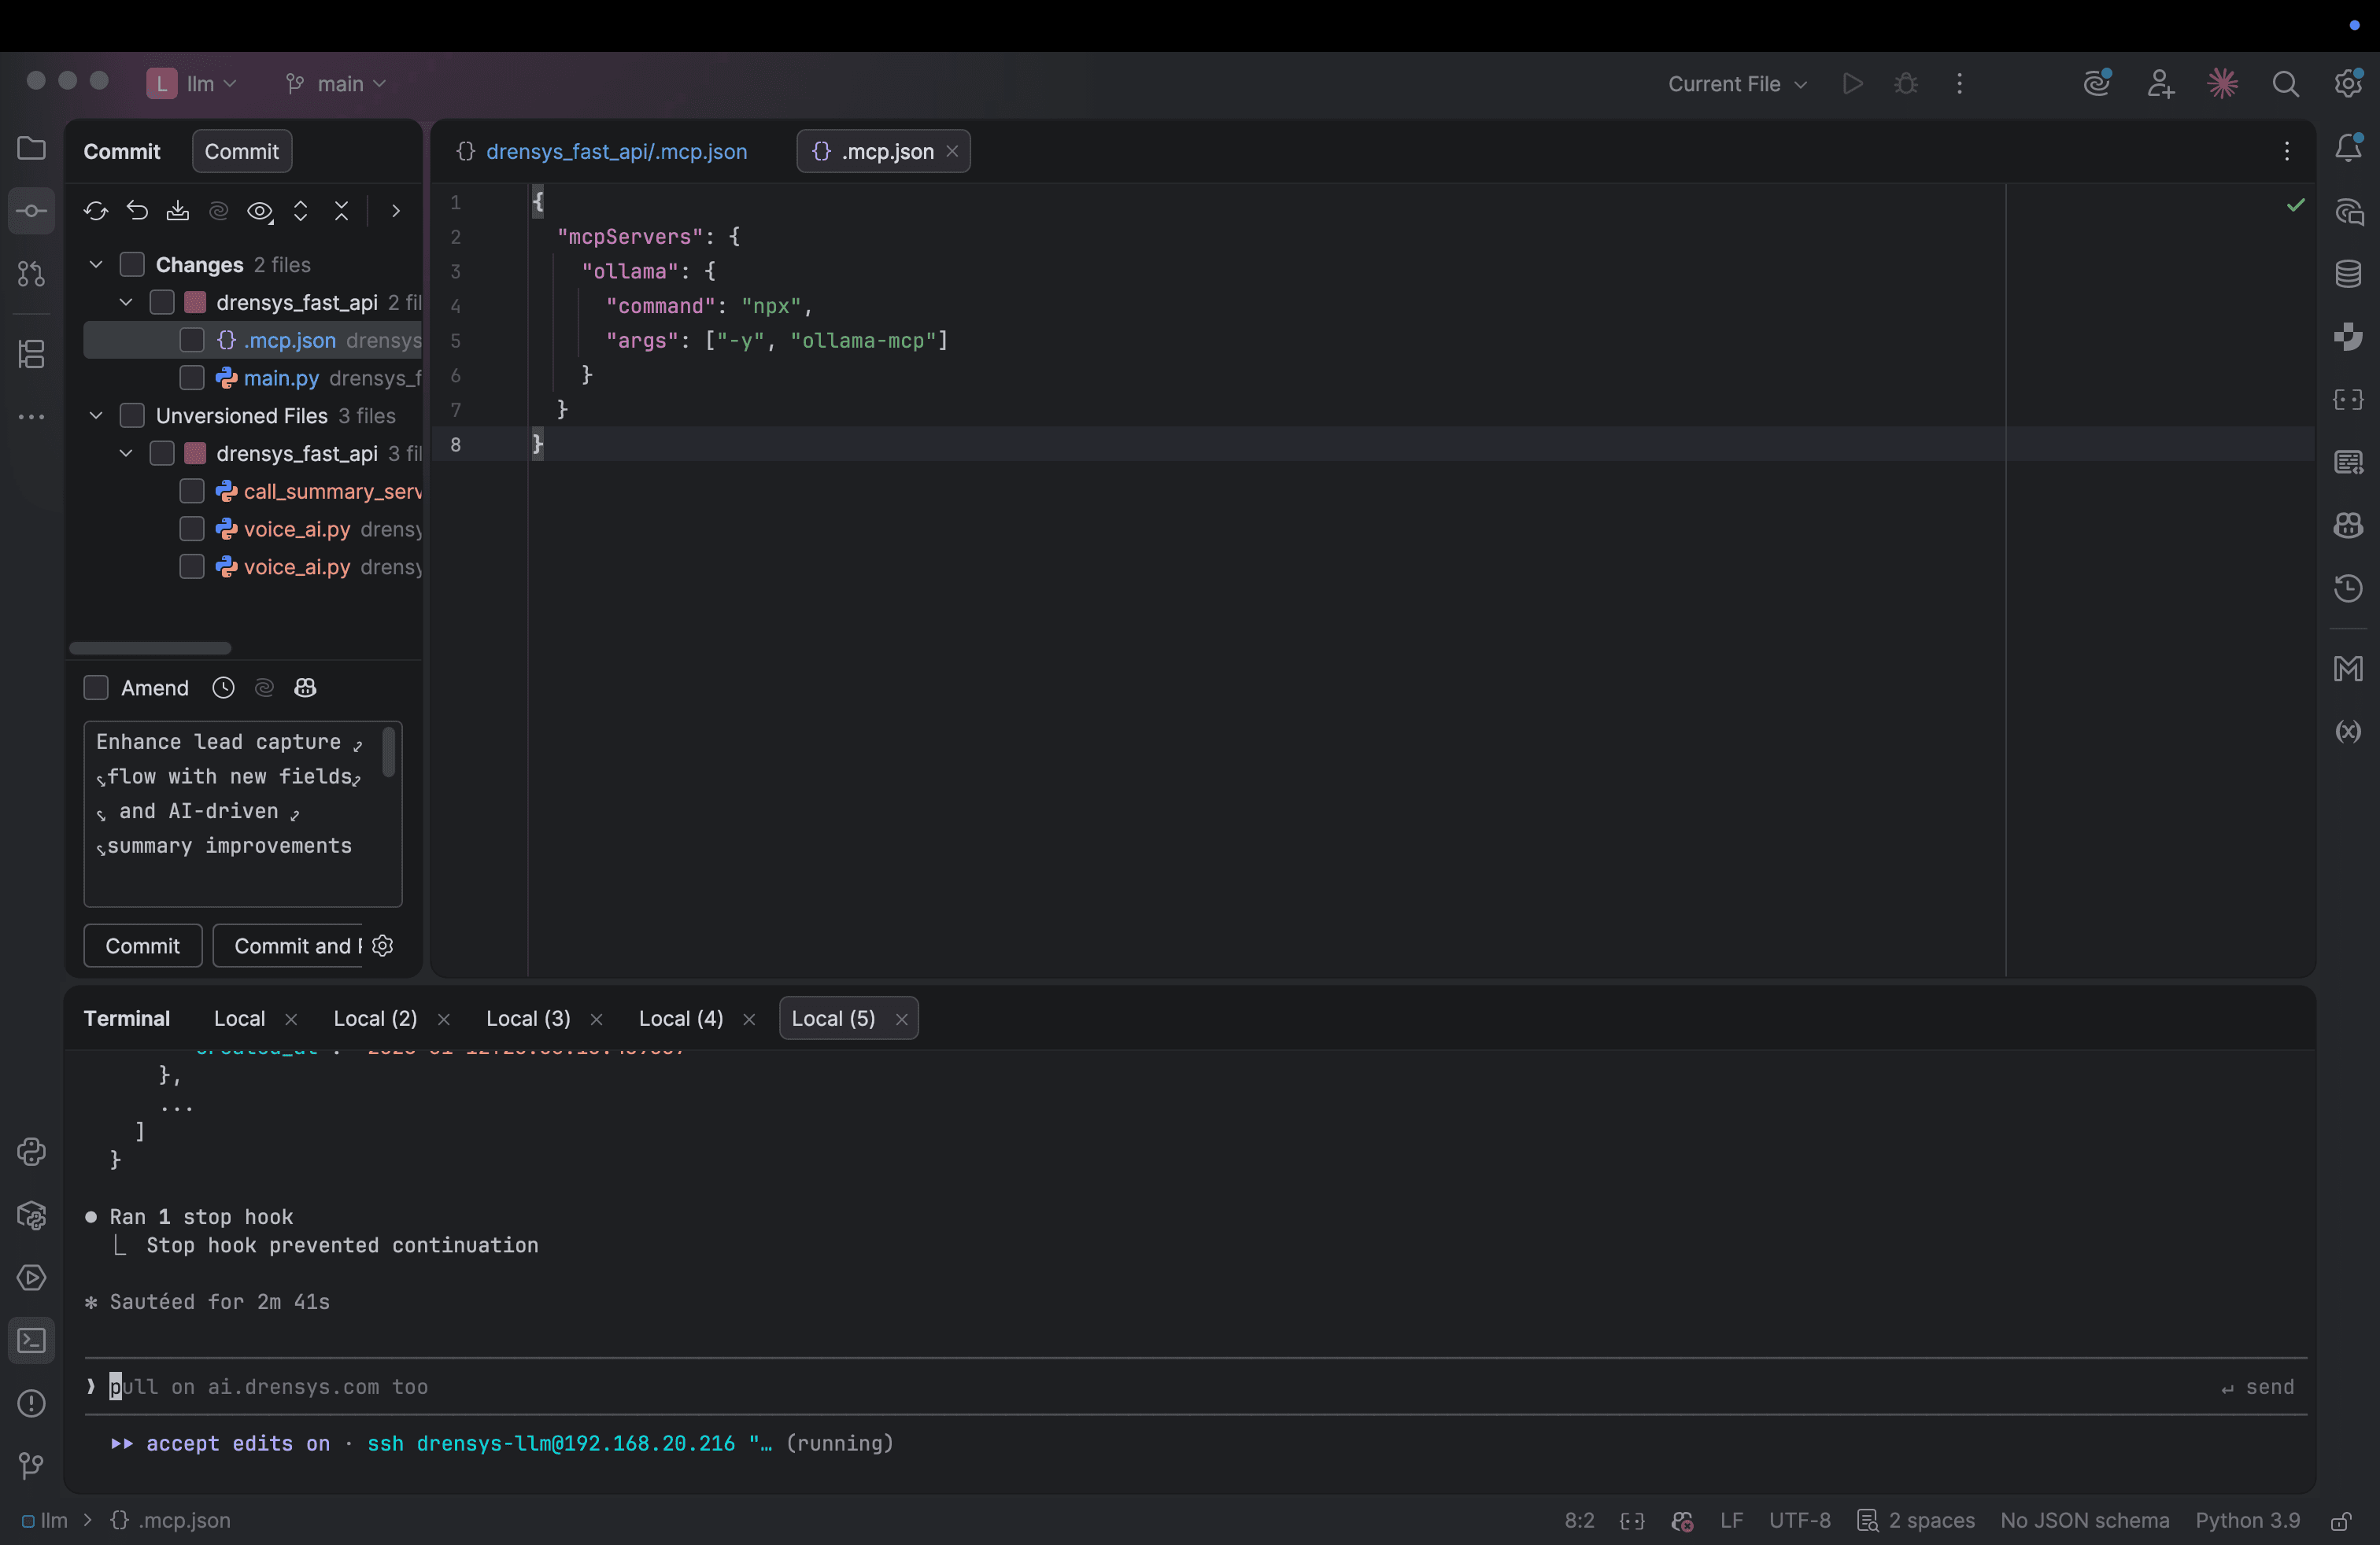2380x1545 pixels.
Task: Collapse the Changes tree node
Action: (x=96, y=265)
